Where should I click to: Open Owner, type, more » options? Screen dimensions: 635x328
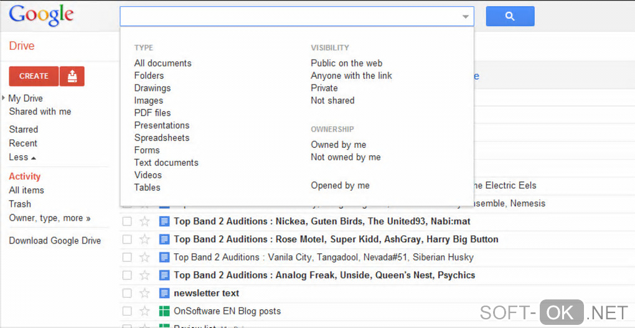pos(50,218)
